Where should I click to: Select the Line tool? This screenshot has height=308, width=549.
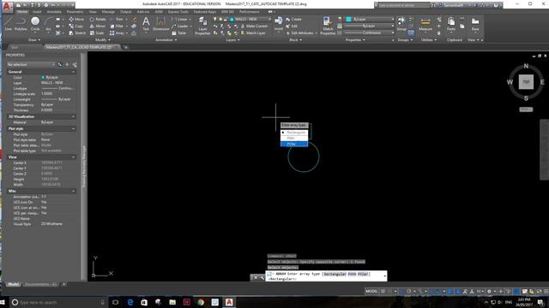(8, 24)
